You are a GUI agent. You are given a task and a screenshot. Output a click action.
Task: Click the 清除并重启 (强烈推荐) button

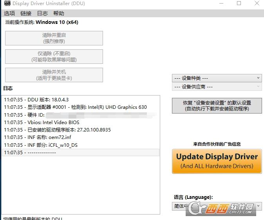pyautogui.click(x=54, y=38)
